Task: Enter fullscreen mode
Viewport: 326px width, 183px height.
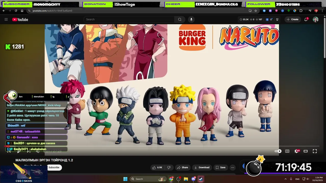Action: coord(315,151)
